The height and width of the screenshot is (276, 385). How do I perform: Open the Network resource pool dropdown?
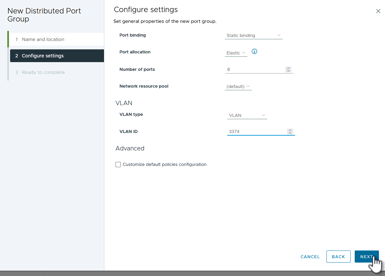coord(238,87)
